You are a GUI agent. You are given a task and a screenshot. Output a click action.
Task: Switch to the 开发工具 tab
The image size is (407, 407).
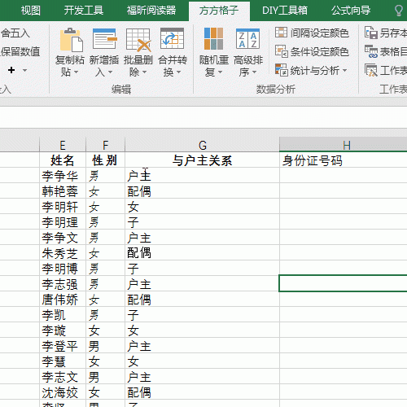pos(84,11)
